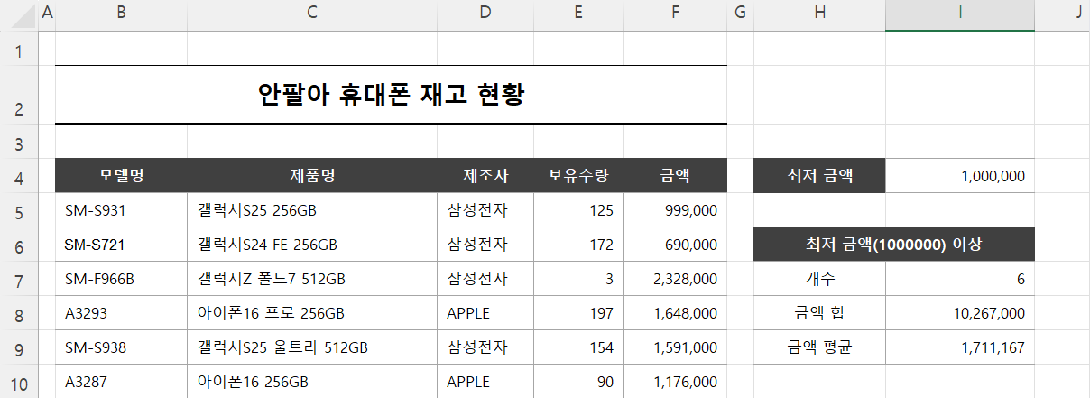
Task: Select quantity cell showing 197
Action: coord(578,313)
